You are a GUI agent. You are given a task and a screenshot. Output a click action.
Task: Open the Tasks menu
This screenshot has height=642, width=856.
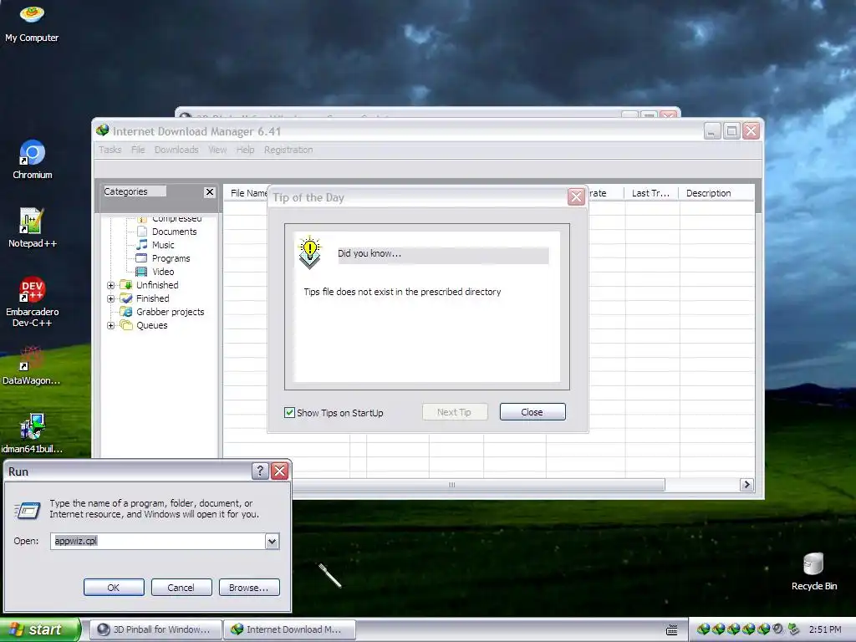coord(110,150)
